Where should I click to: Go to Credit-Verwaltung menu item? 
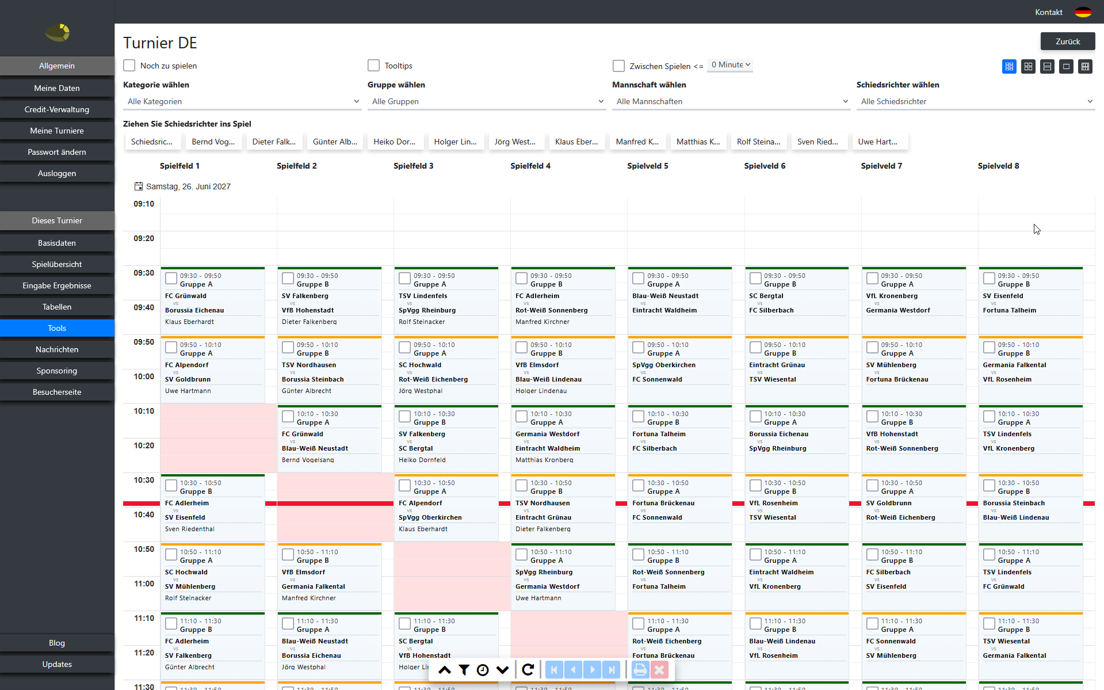tap(57, 109)
